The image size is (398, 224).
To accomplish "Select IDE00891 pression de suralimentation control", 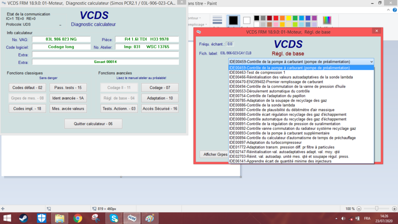I will 301,124.
